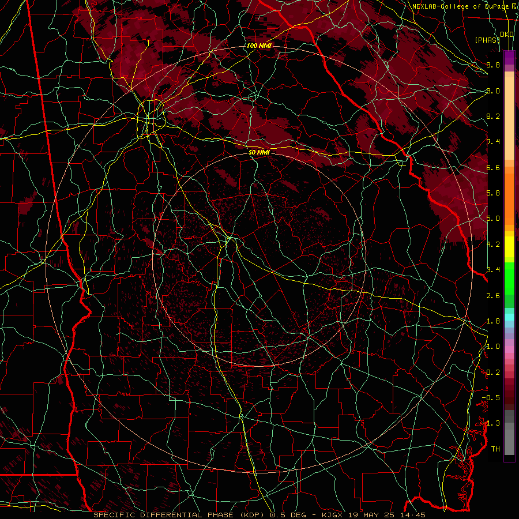
Task: Click the 1.0 value on the color scale
Action: point(493,347)
